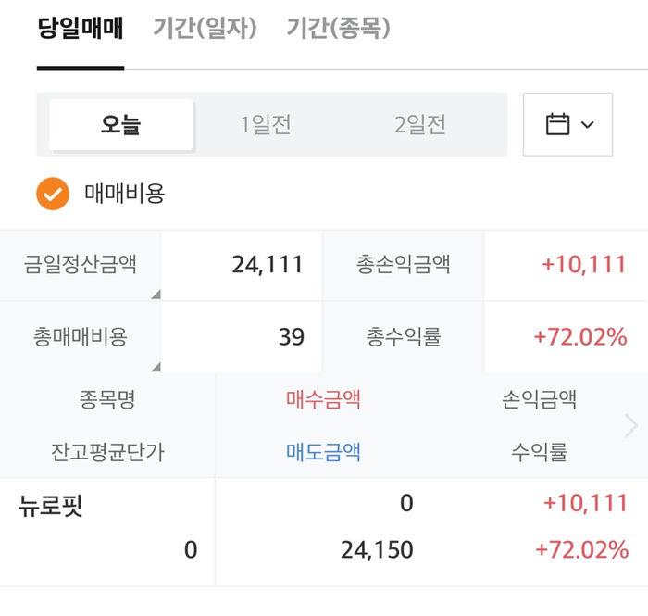Click the 총수익률 value +72.02%
The height and width of the screenshot is (616, 648).
pos(580,337)
